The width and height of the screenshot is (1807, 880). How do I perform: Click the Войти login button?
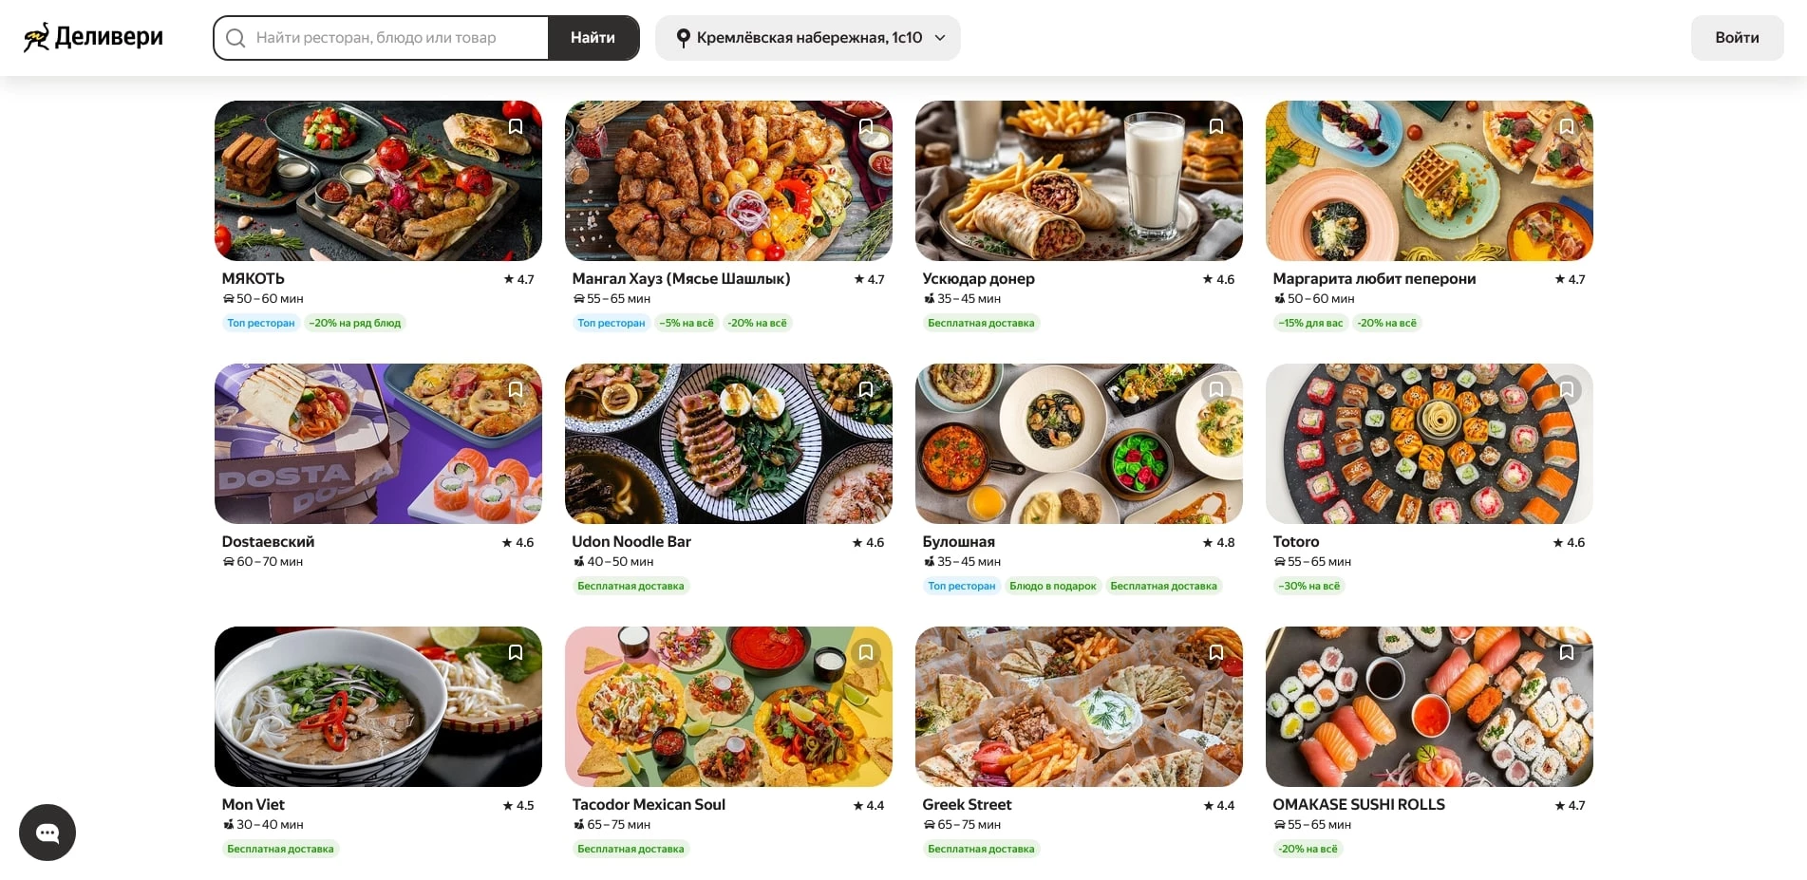tap(1737, 38)
